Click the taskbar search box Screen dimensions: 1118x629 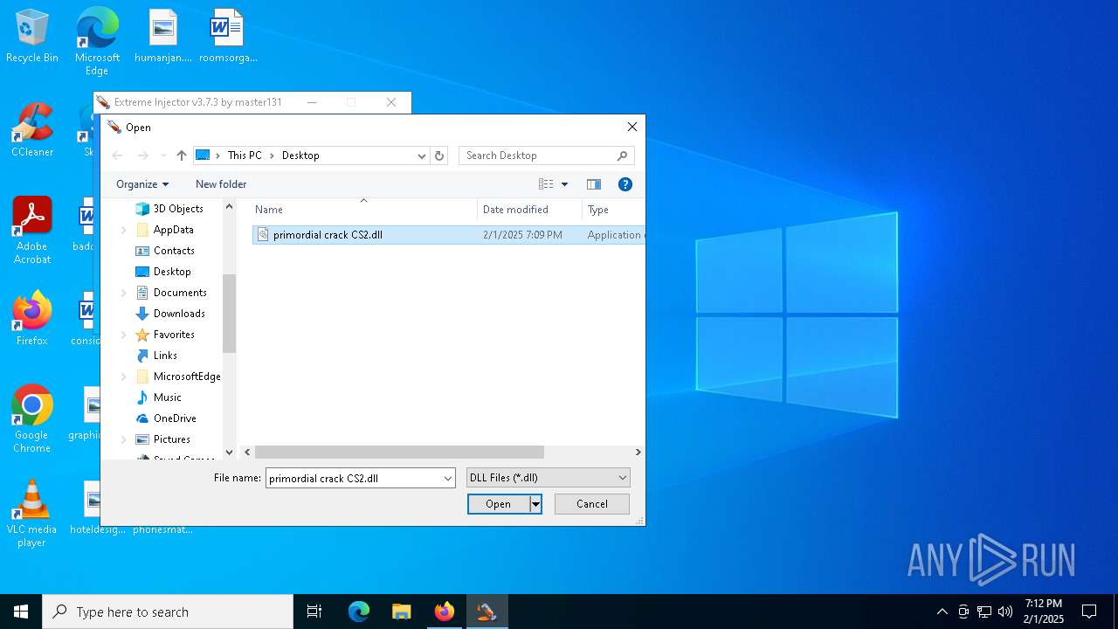tap(168, 612)
